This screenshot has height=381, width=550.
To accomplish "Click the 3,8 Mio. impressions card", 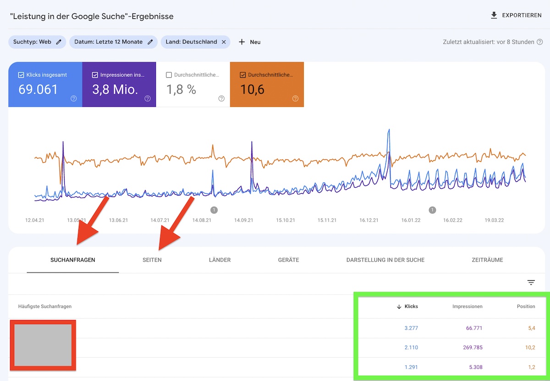I will coord(119,85).
